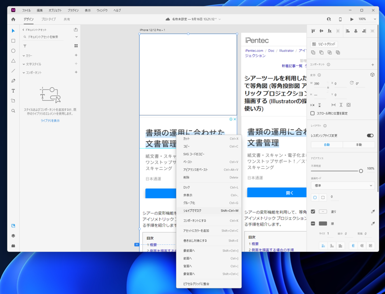
Task: Toggle the border (線) checkbox
Action: 313,224
